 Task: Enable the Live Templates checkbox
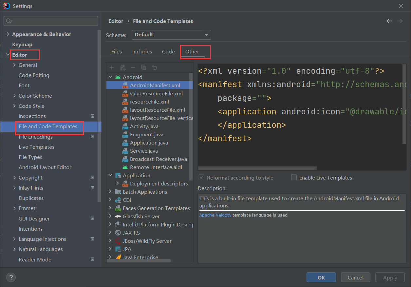pos(294,178)
